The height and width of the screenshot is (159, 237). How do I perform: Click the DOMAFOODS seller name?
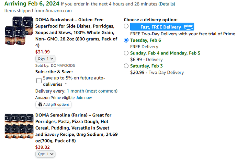(x=63, y=65)
